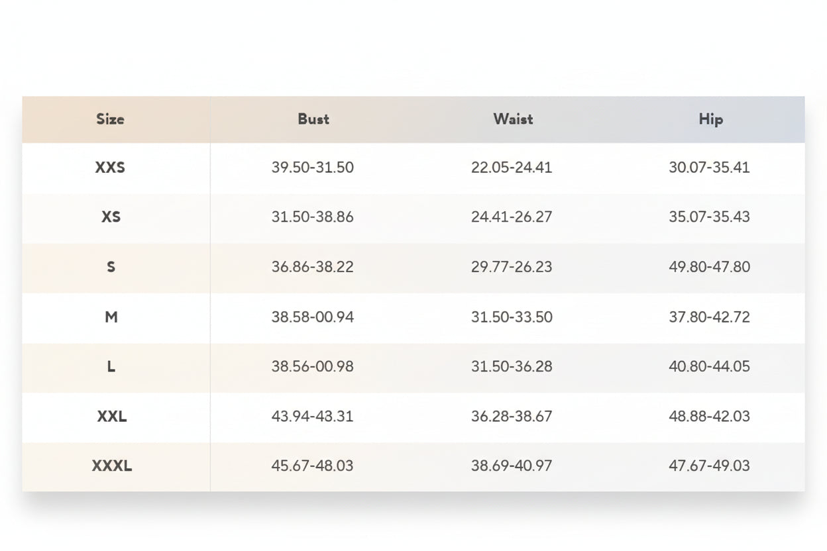The width and height of the screenshot is (827, 551).
Task: Click XS waist value 24.41-26.27
Action: point(511,217)
